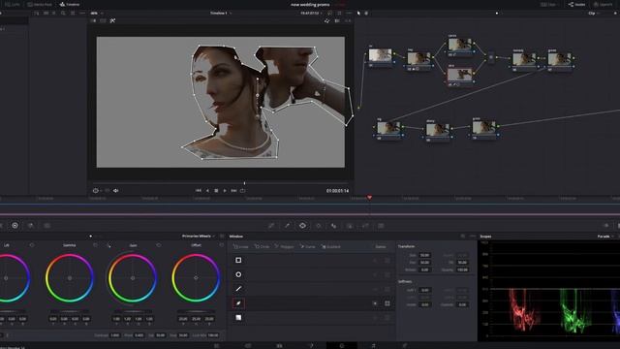620x349 pixels.
Task: Add a new Gradient window
Action: (330, 247)
